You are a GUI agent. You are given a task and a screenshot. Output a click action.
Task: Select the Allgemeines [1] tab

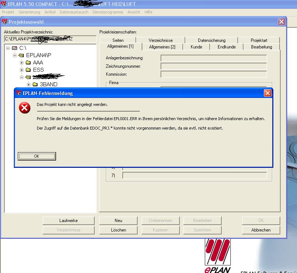pyautogui.click(x=120, y=46)
